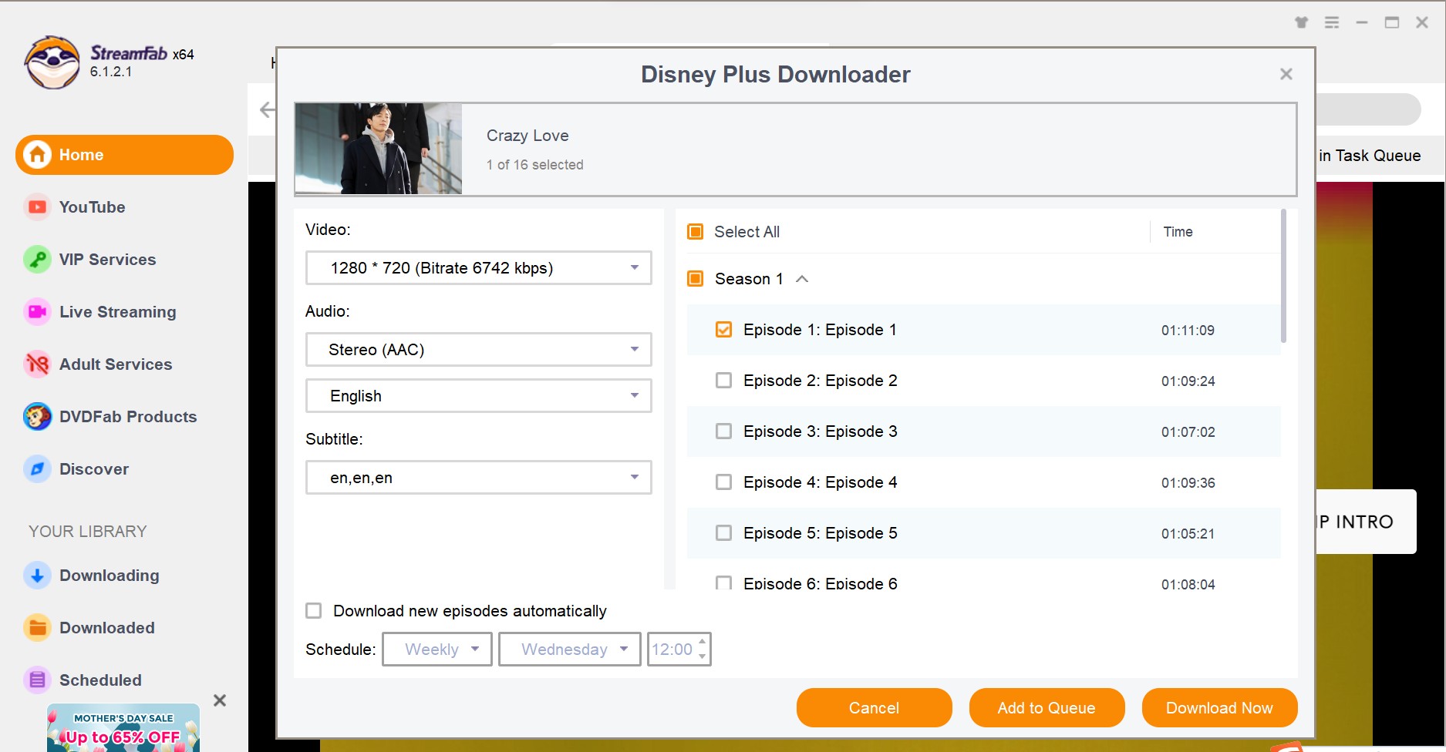Check the Episode 3 checkbox
The image size is (1446, 752).
coord(723,431)
